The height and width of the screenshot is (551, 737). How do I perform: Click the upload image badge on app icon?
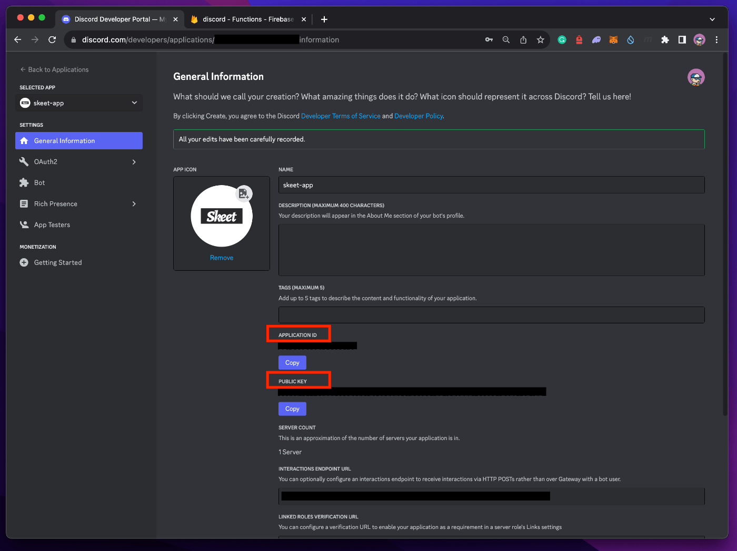(244, 194)
